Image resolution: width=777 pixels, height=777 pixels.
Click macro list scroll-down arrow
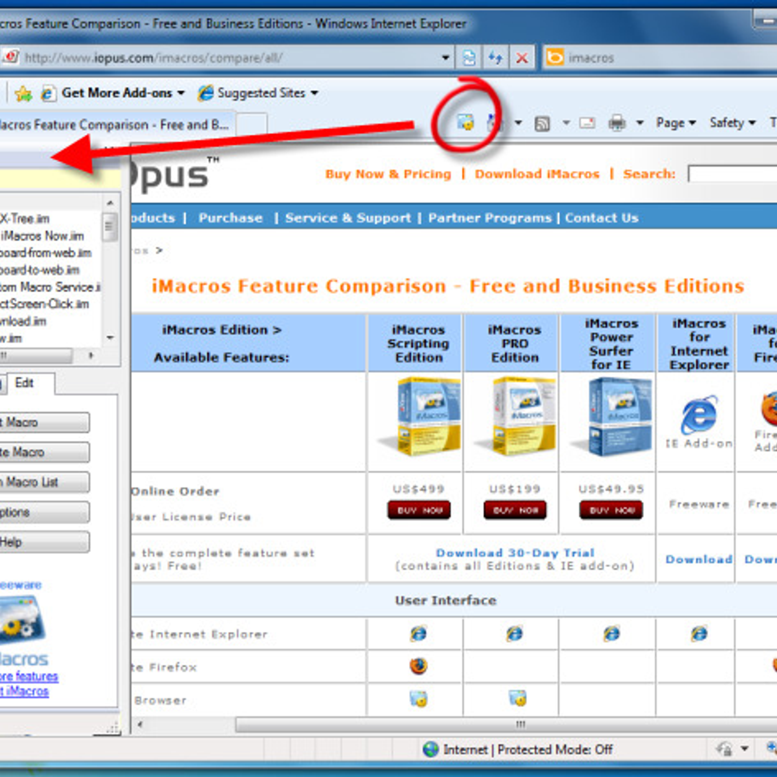110,338
